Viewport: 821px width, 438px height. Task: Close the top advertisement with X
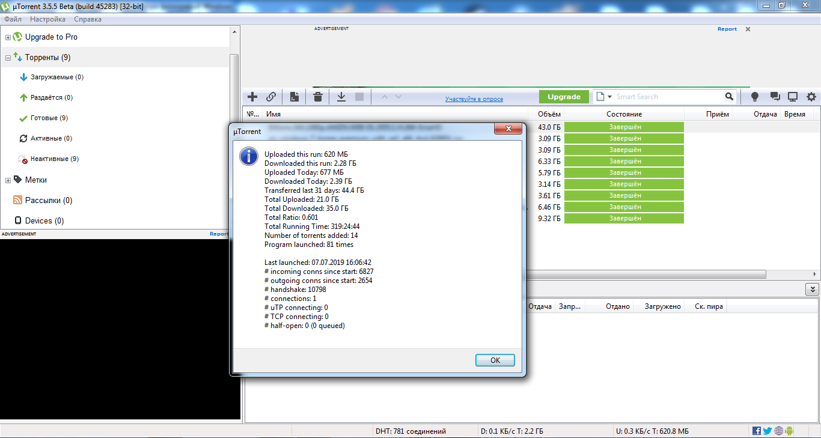[x=748, y=29]
